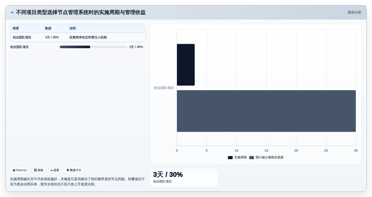Viewport: 372px width, 197px height.
Task: Select the 表格 chip
Action: (39, 170)
